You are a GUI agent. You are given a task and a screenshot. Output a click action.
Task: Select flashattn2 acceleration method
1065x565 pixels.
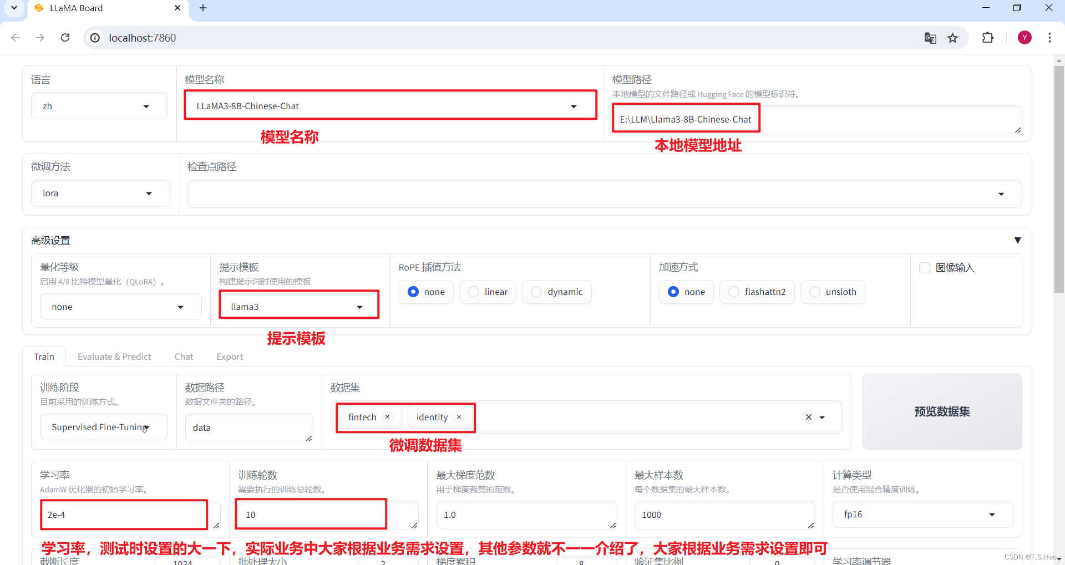(757, 292)
